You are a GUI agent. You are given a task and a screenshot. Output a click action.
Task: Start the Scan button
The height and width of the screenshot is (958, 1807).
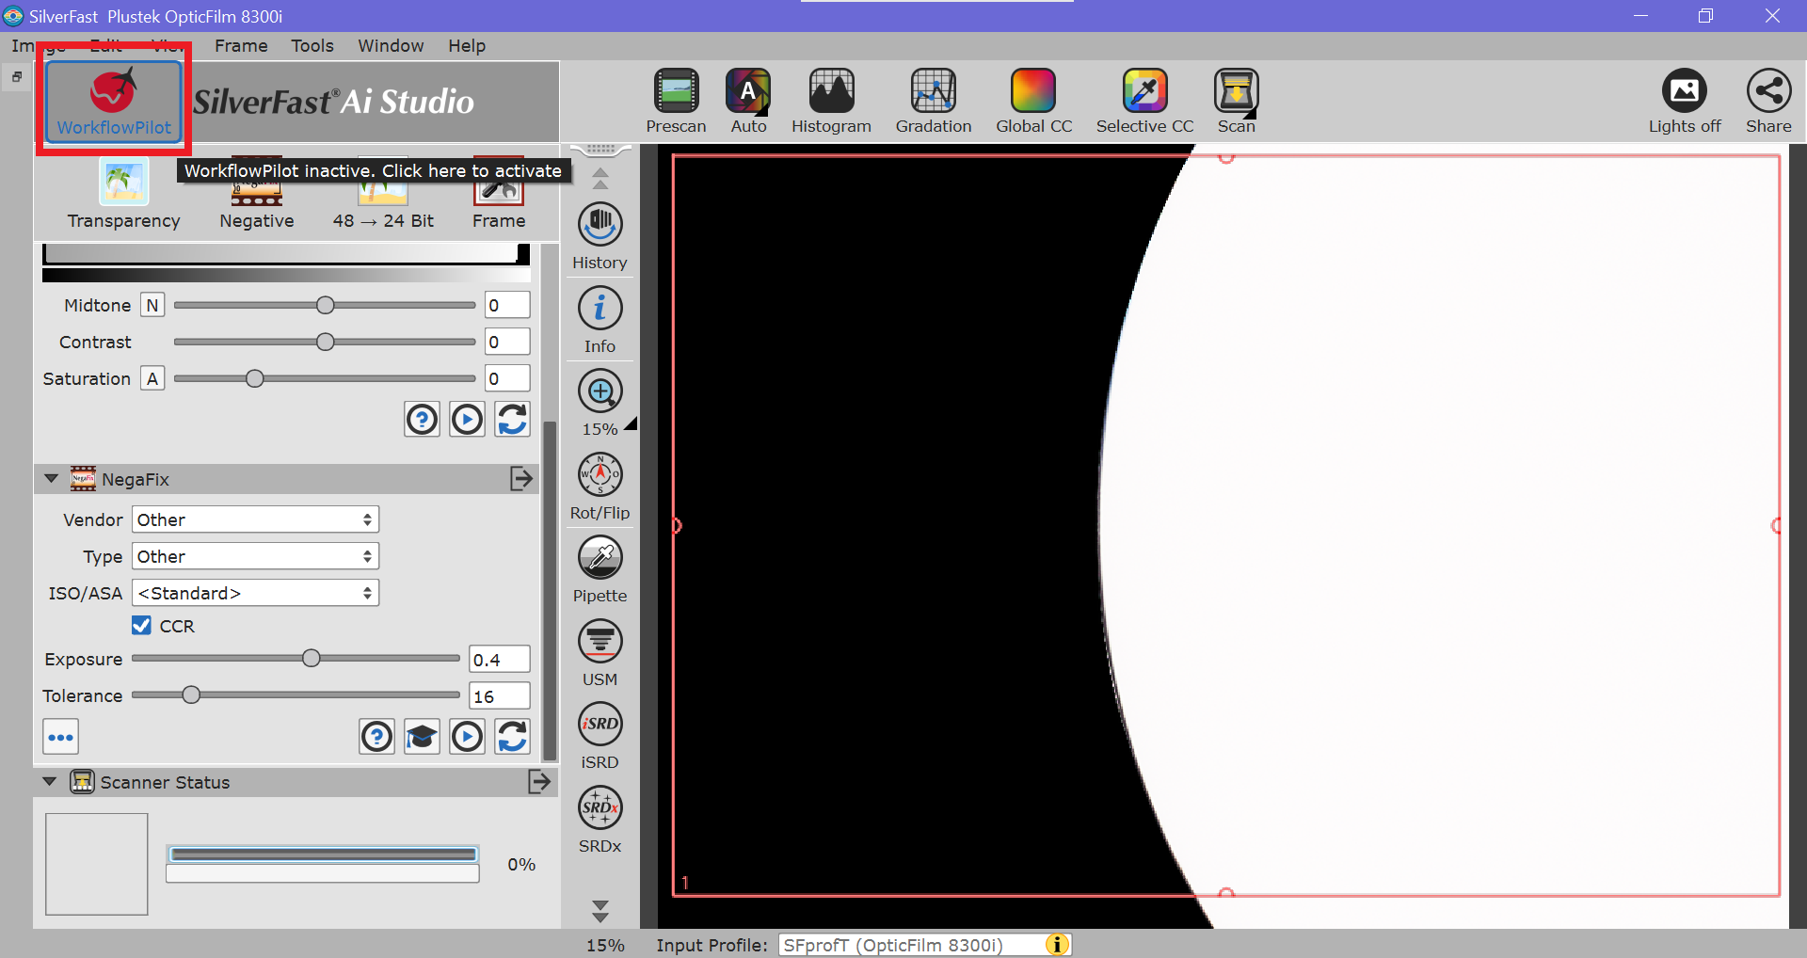click(1236, 101)
